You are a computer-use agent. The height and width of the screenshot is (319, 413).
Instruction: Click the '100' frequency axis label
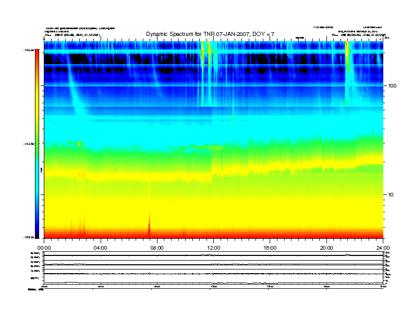click(392, 86)
